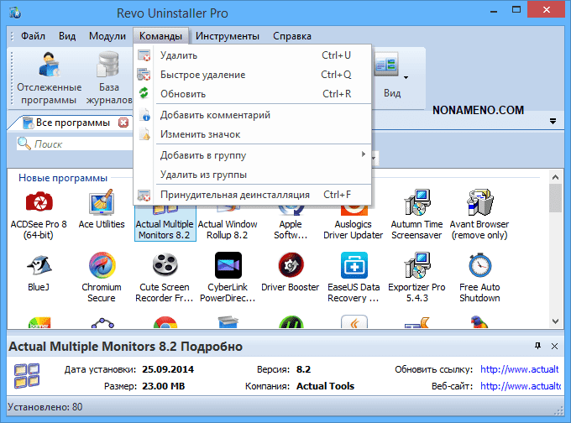
Task: Click the Logs Database toolbar icon
Action: [x=108, y=65]
